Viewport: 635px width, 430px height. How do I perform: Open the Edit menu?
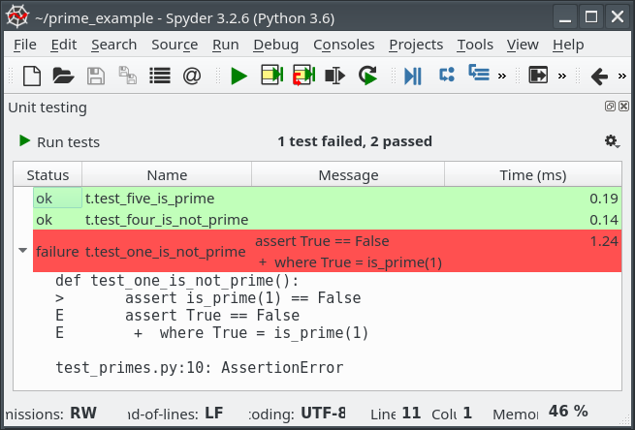64,45
